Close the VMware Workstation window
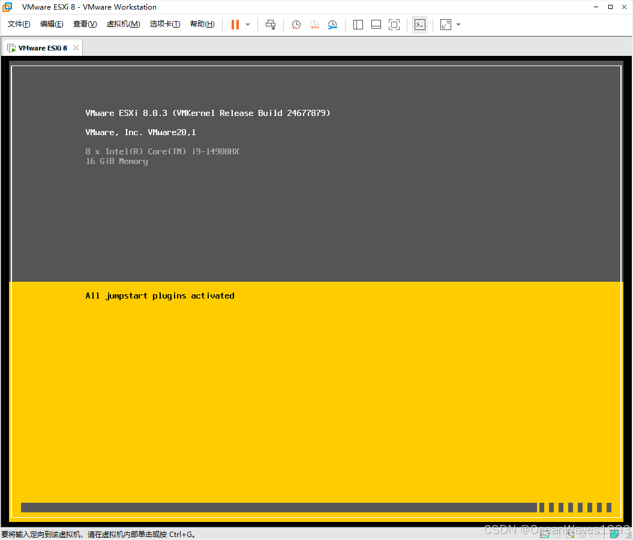Viewport: 633px width, 540px height. coord(624,7)
